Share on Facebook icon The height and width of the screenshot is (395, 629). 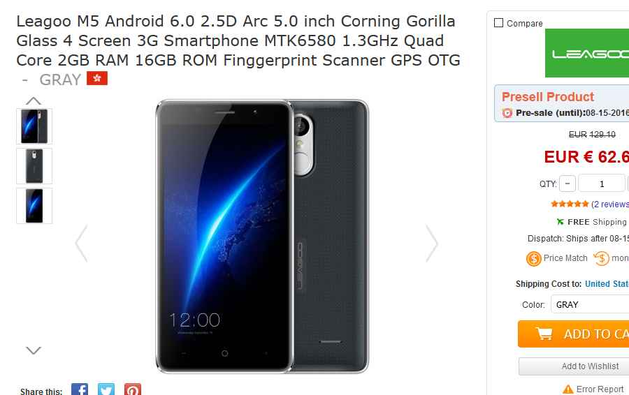(x=80, y=389)
